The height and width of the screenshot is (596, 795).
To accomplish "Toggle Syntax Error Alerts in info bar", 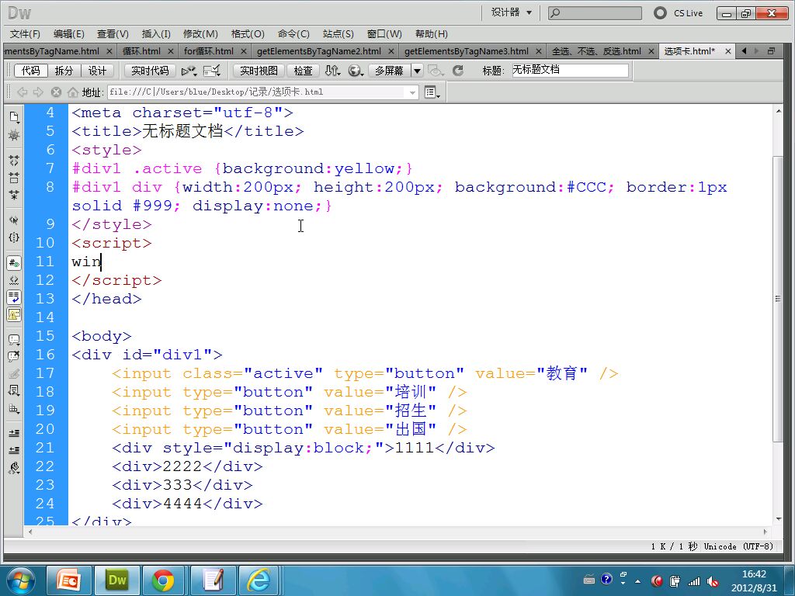I will (x=14, y=315).
